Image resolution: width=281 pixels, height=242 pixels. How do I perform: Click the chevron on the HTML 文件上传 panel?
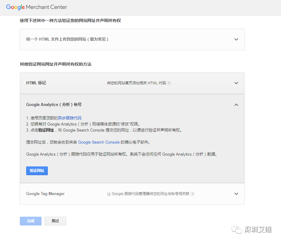pos(236,39)
